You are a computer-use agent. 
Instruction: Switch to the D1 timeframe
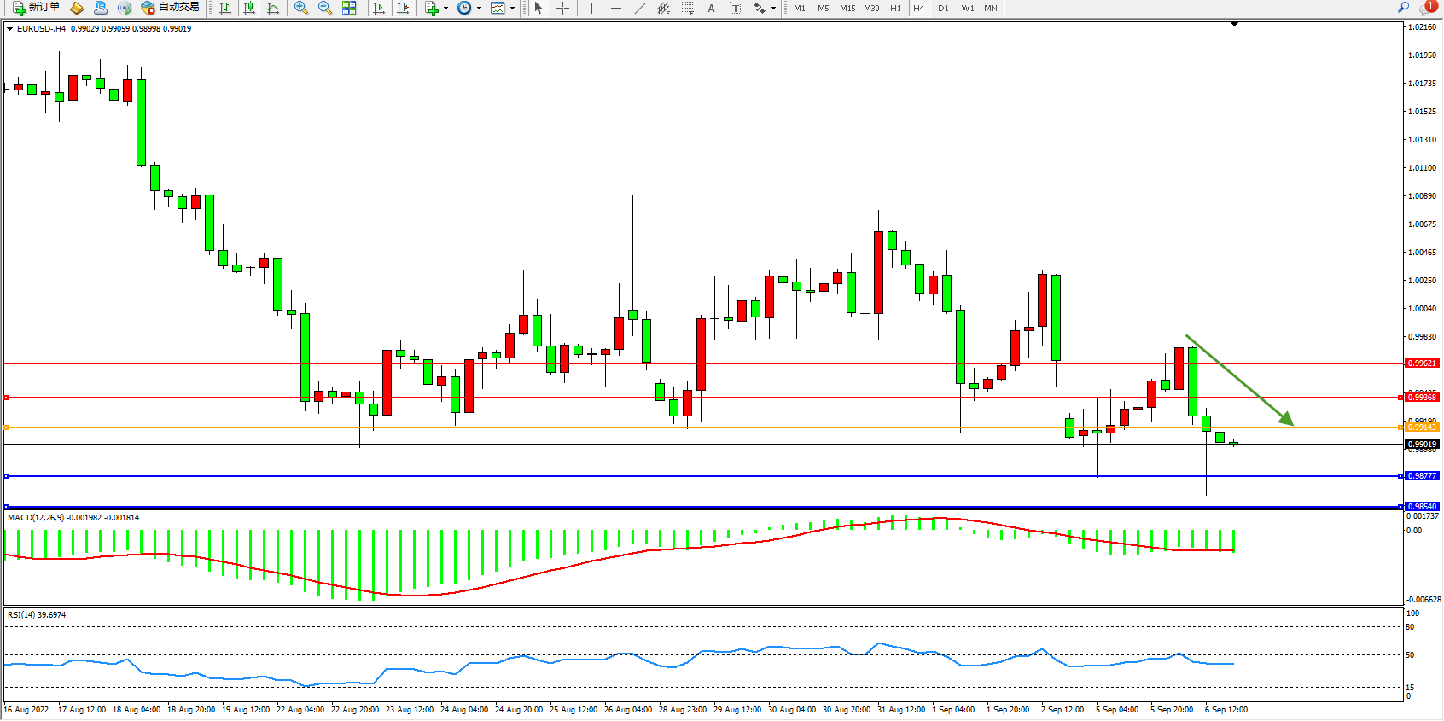[x=943, y=8]
